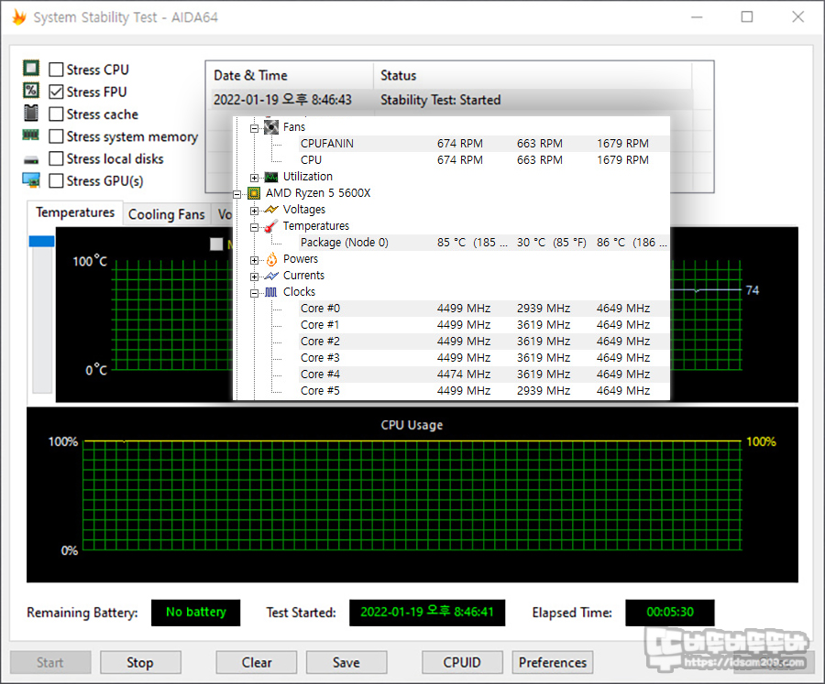The height and width of the screenshot is (684, 825).
Task: Click the Currents waveform icon
Action: [x=271, y=276]
